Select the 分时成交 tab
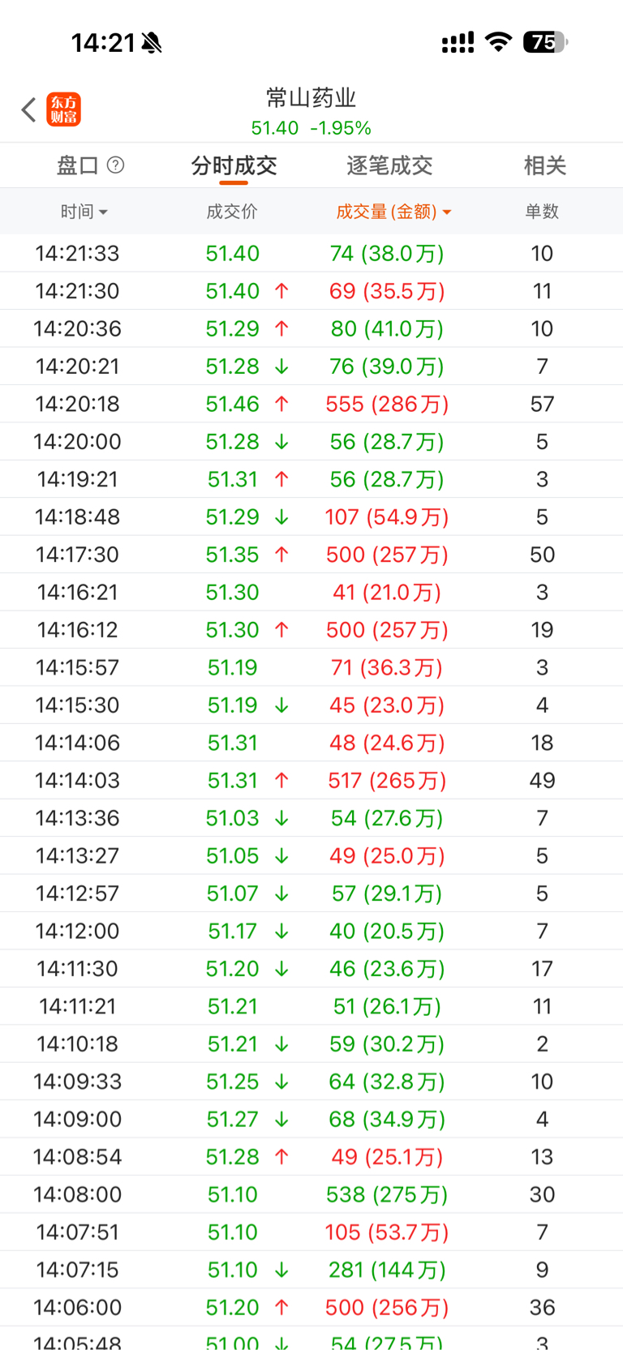This screenshot has height=1350, width=623. 234,165
